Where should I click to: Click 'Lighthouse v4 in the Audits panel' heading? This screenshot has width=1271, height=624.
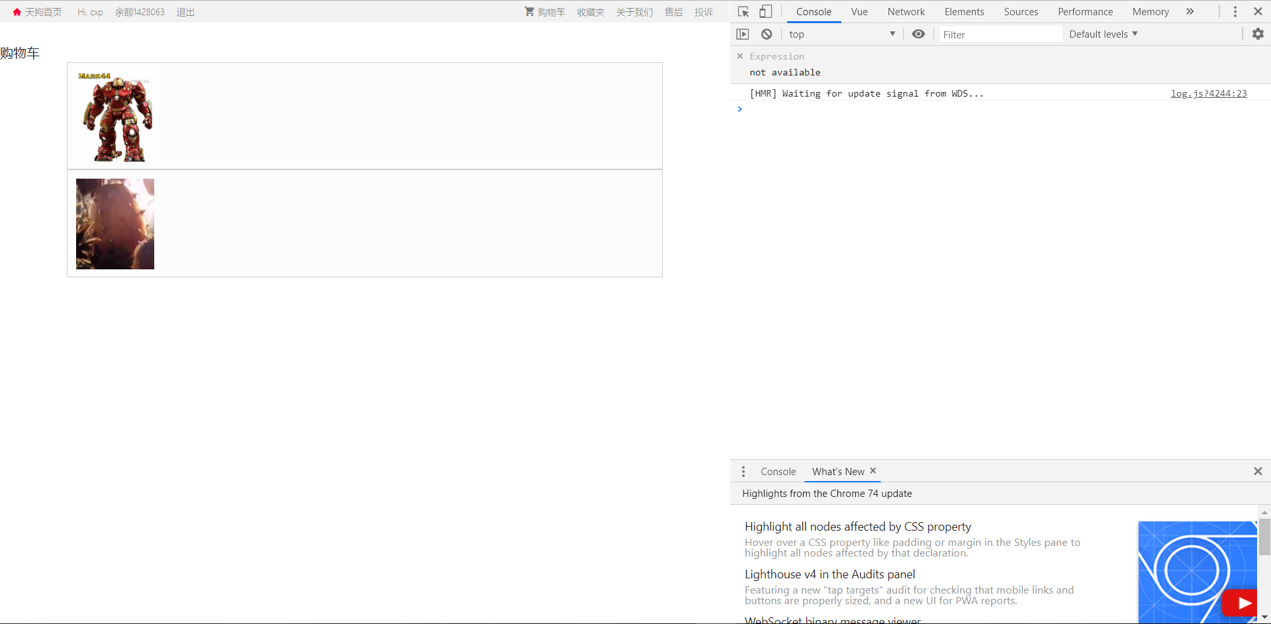point(830,574)
